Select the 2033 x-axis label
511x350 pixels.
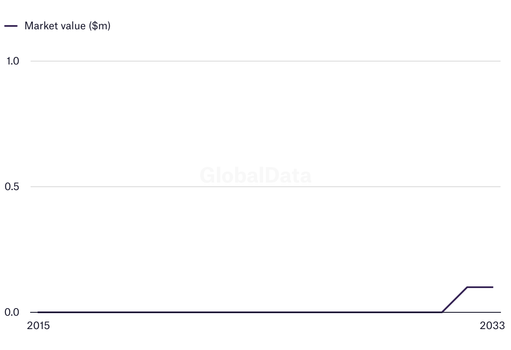tap(493, 326)
